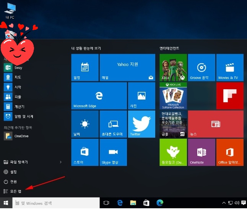Screen dimensions: 247x209
Task: Open Store on the taskbar
Action: pyautogui.click(x=146, y=203)
